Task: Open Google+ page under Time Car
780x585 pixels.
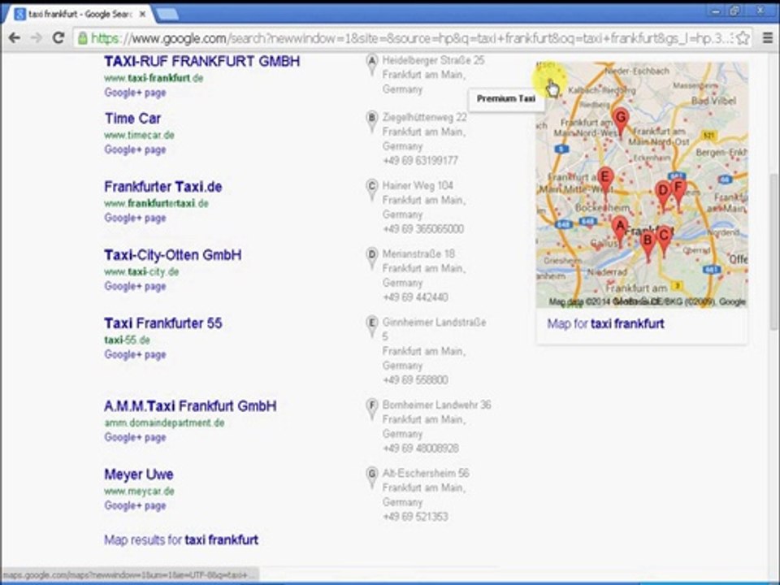Action: coord(136,150)
